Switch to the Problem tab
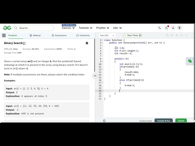Image resolution: width=195 pixels, height=146 pixels. point(13,35)
